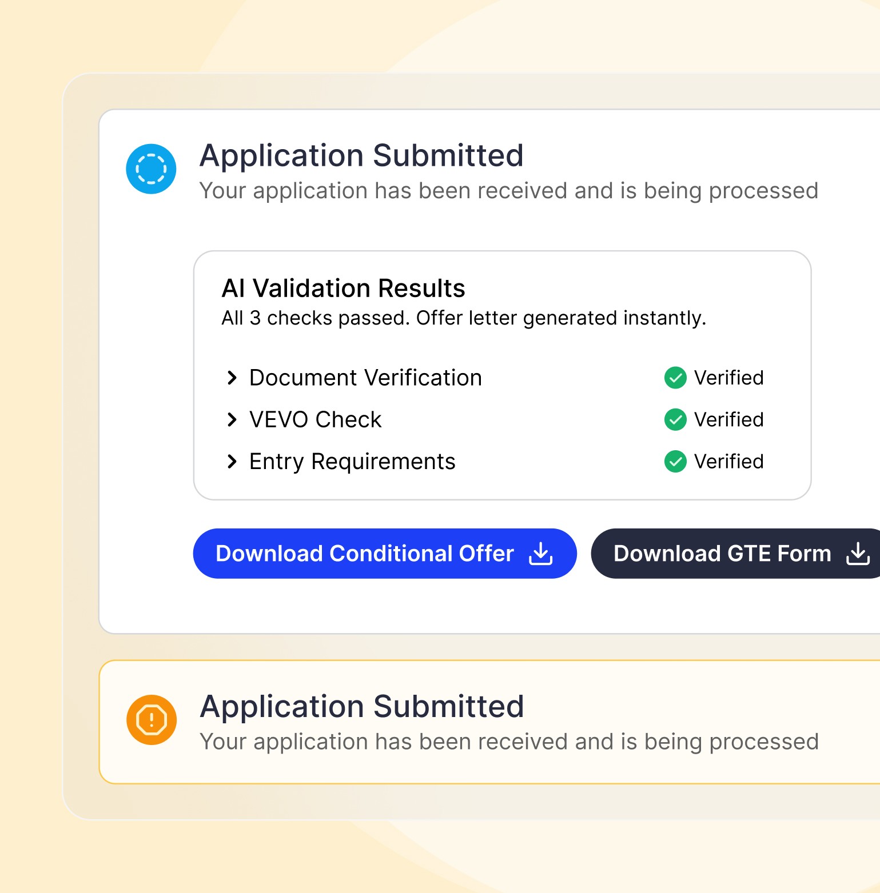Click the download icon on the GTE Form button
This screenshot has width=880, height=893.
point(858,554)
